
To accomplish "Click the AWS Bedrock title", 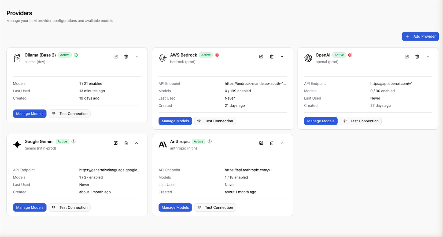I will click(x=184, y=55).
